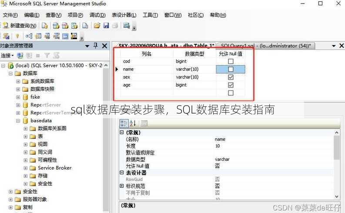Click the Open File folder icon
This screenshot has height=213, width=345.
(x=97, y=26)
